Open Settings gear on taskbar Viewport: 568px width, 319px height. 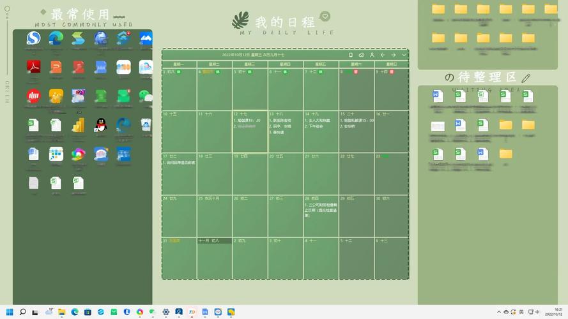(x=166, y=312)
